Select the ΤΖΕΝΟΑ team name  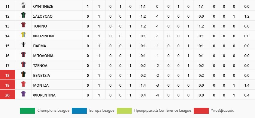40,66
